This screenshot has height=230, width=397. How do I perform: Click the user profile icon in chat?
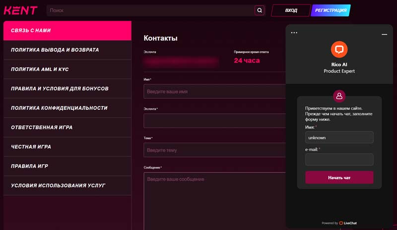point(339,96)
